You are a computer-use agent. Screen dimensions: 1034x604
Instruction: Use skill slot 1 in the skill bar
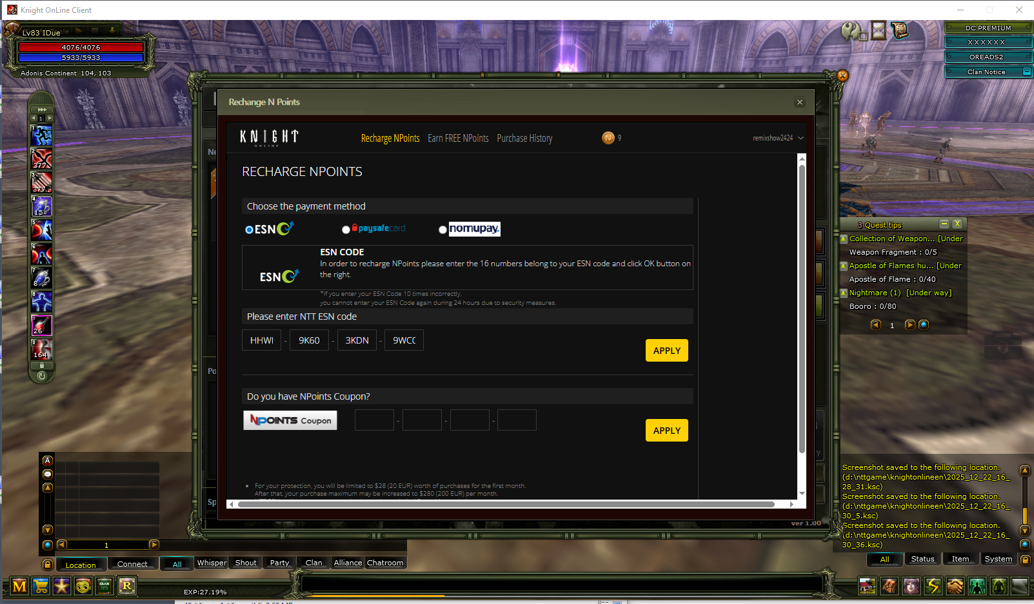tap(42, 135)
